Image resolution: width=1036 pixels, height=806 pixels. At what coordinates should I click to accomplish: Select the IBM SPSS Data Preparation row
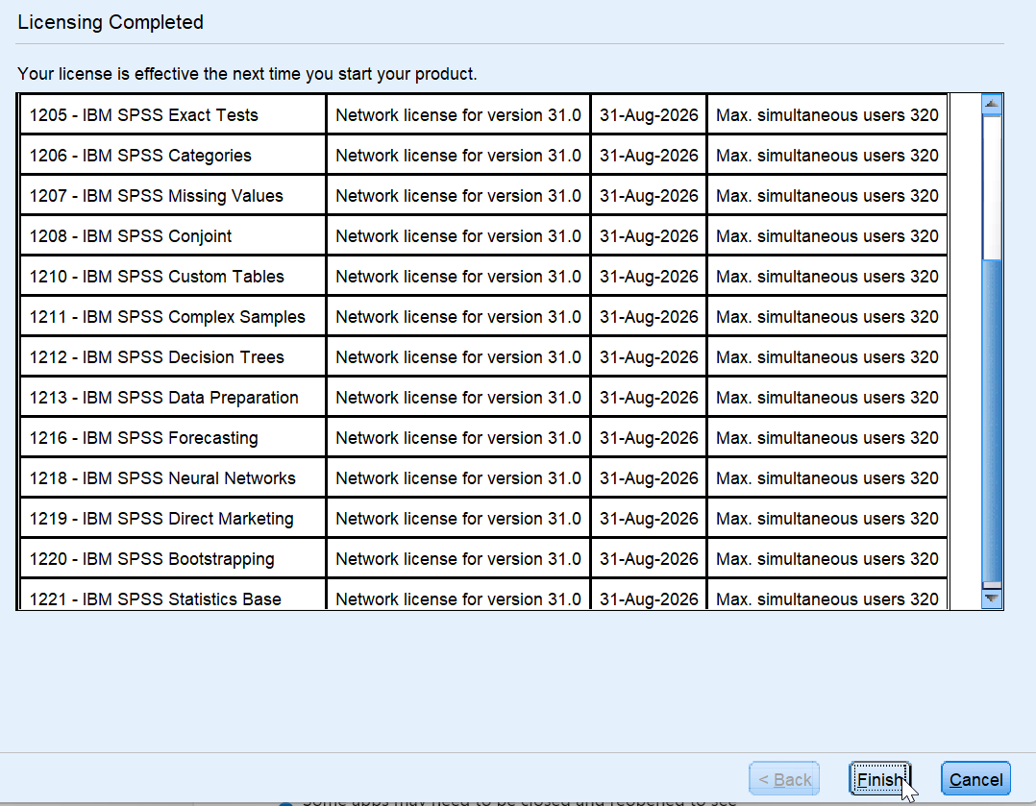tap(171, 397)
